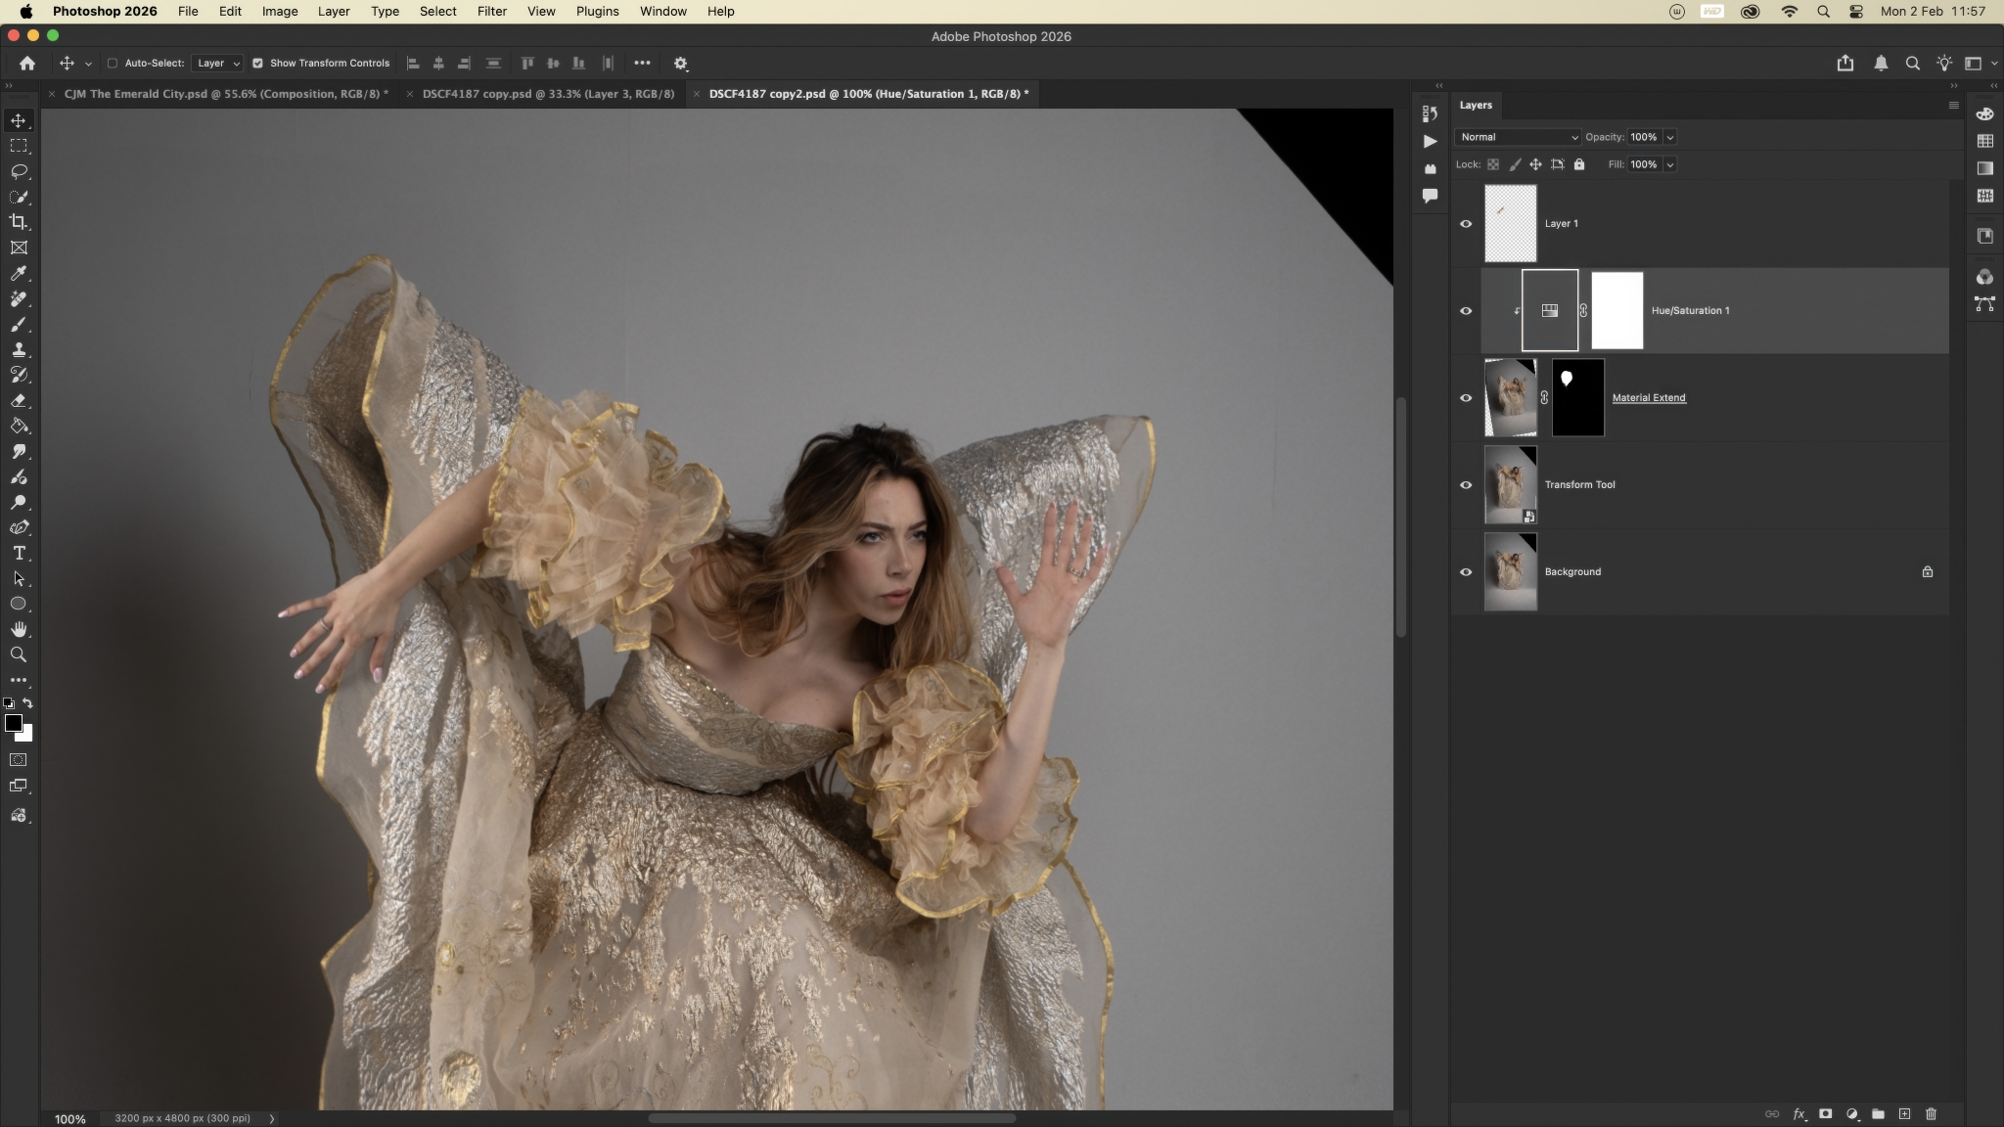
Task: Select the Crop tool
Action: click(x=19, y=222)
